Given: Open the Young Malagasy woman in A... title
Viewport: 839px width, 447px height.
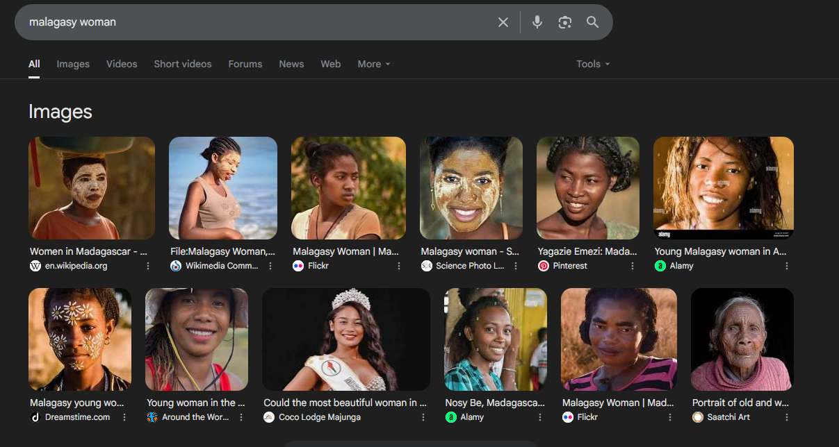Looking at the screenshot, I should point(721,251).
